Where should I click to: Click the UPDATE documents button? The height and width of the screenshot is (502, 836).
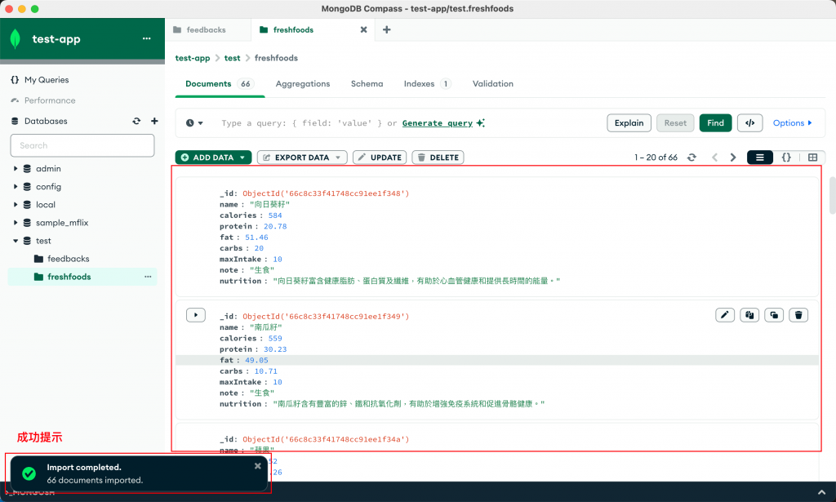click(380, 158)
